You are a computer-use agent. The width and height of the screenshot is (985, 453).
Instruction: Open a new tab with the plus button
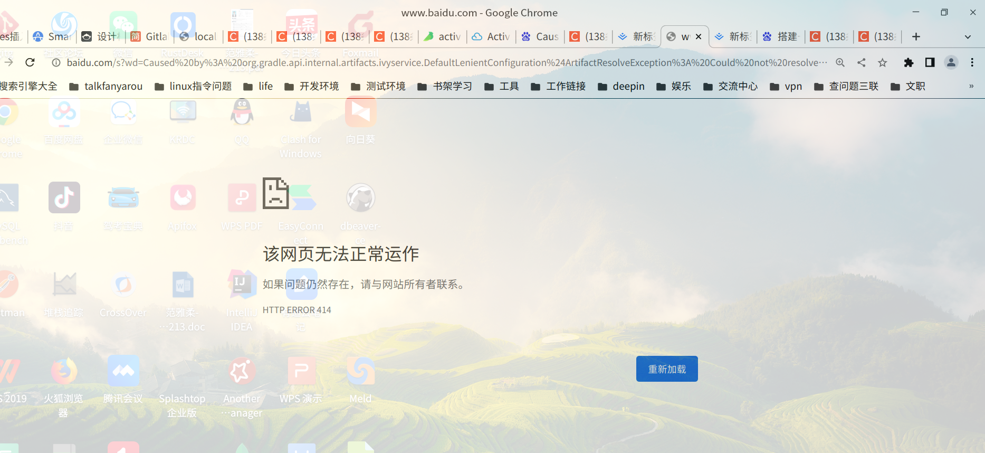coord(916,36)
